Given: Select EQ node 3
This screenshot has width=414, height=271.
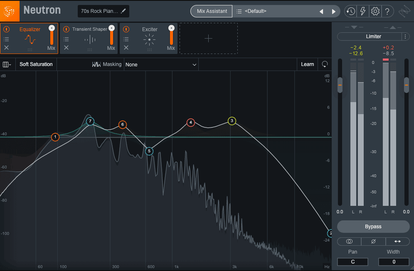Looking at the screenshot, I should [x=232, y=121].
